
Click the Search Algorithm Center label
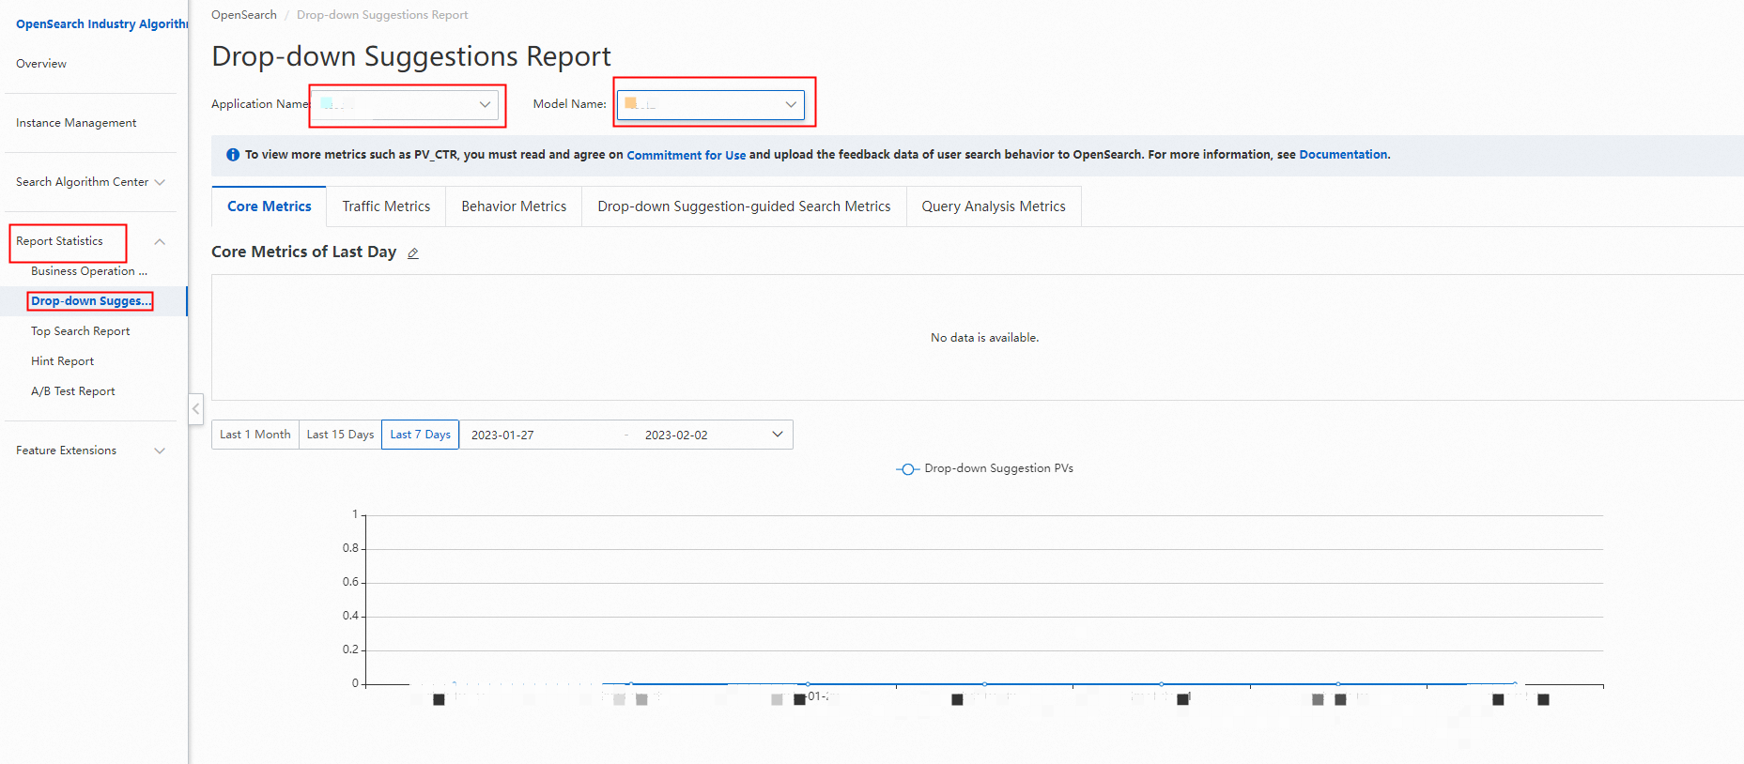[83, 182]
